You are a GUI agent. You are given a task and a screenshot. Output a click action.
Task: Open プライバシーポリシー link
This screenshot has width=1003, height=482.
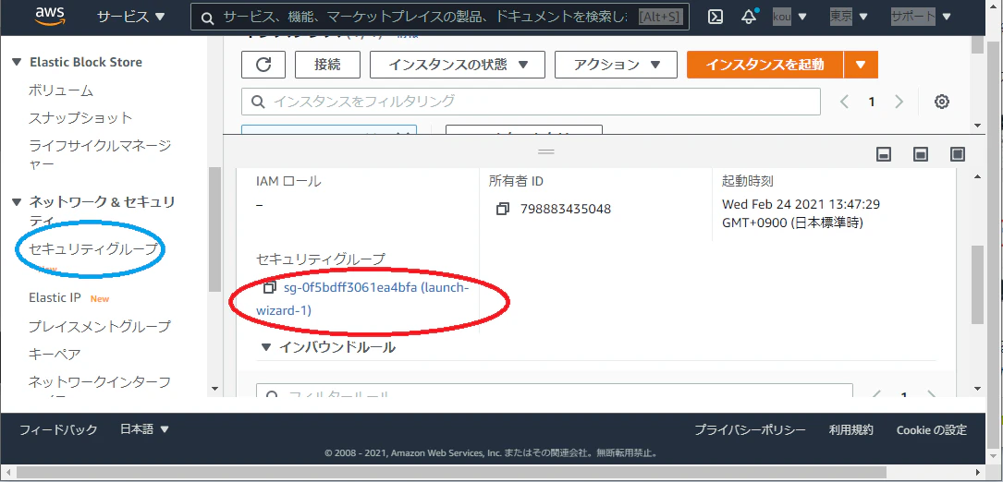(751, 429)
